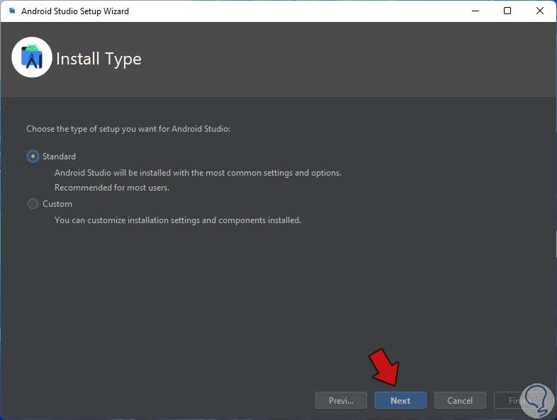Click 'Recommended for most users.' text
557x420 pixels.
(112, 188)
